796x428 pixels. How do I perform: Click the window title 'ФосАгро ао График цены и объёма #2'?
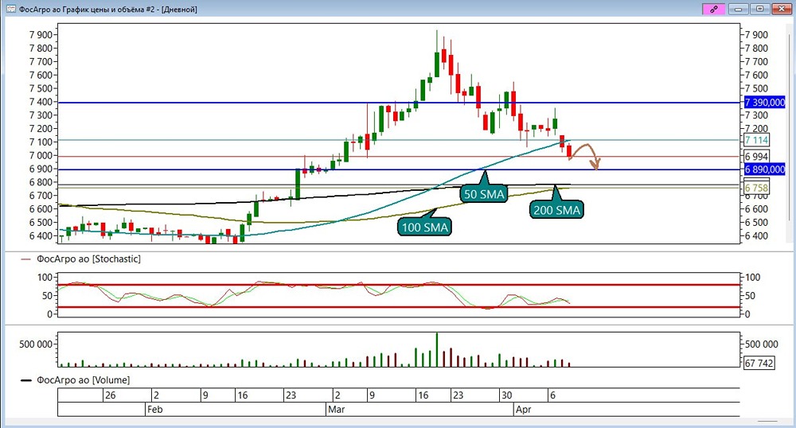(x=87, y=9)
